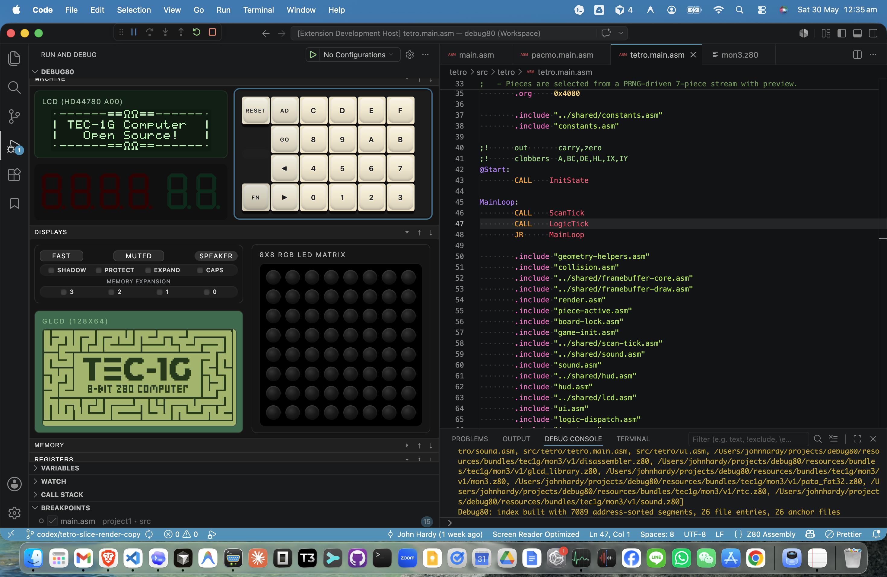Toggle the MUTED sound switch
Viewport: 887px width, 577px height.
[x=139, y=256]
